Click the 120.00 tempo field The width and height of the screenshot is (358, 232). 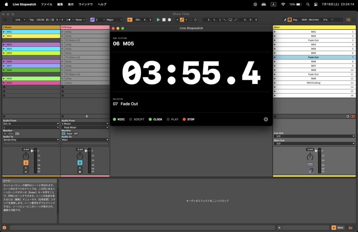click(x=40, y=20)
